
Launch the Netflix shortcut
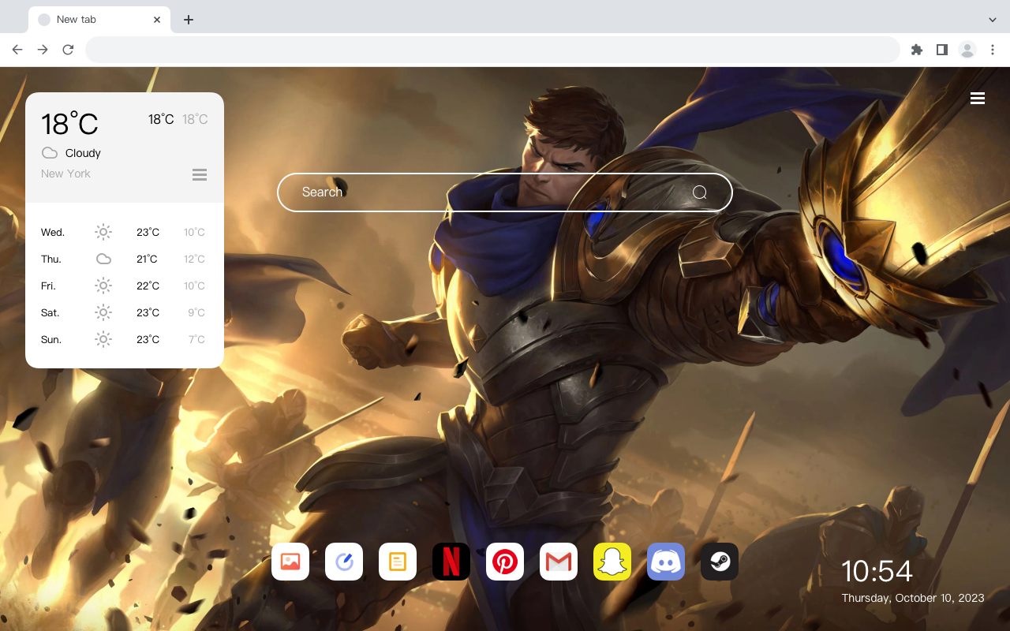click(x=451, y=562)
